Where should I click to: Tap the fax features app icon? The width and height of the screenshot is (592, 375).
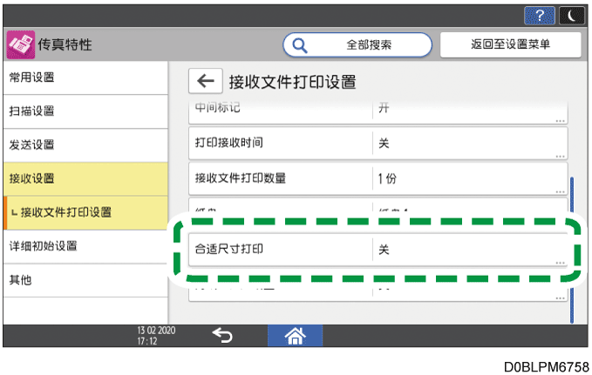(21, 44)
